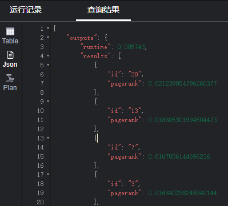Screen dimensions: 228x206
Task: Select the 查询结果 tab
Action: (x=103, y=10)
